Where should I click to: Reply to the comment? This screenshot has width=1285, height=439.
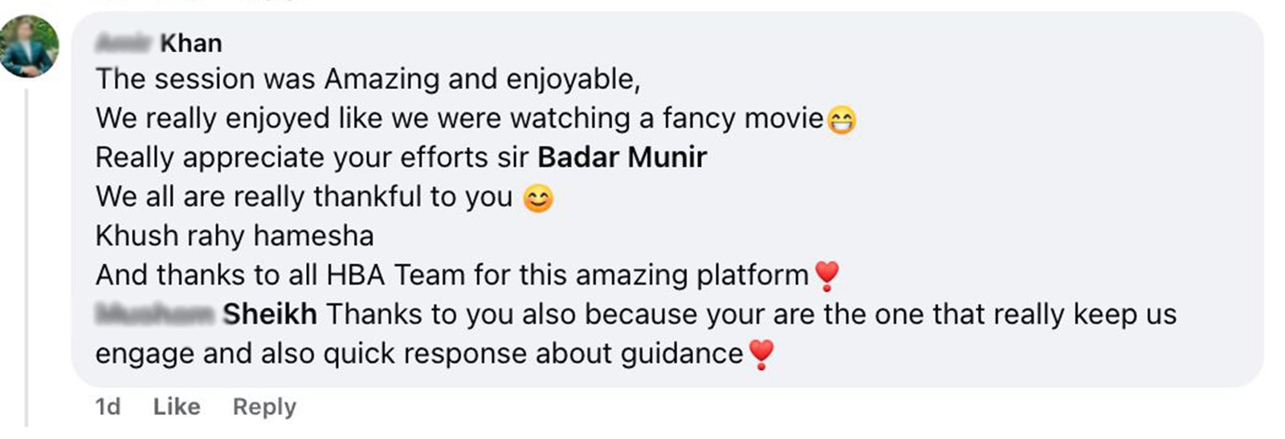click(264, 407)
